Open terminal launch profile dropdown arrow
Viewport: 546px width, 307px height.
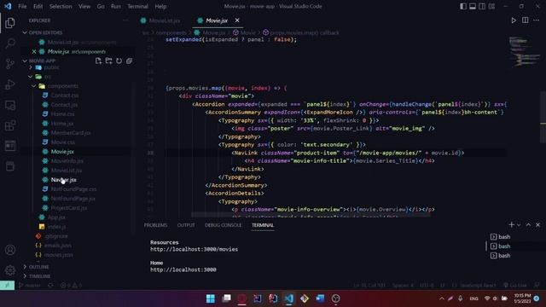[x=519, y=225]
